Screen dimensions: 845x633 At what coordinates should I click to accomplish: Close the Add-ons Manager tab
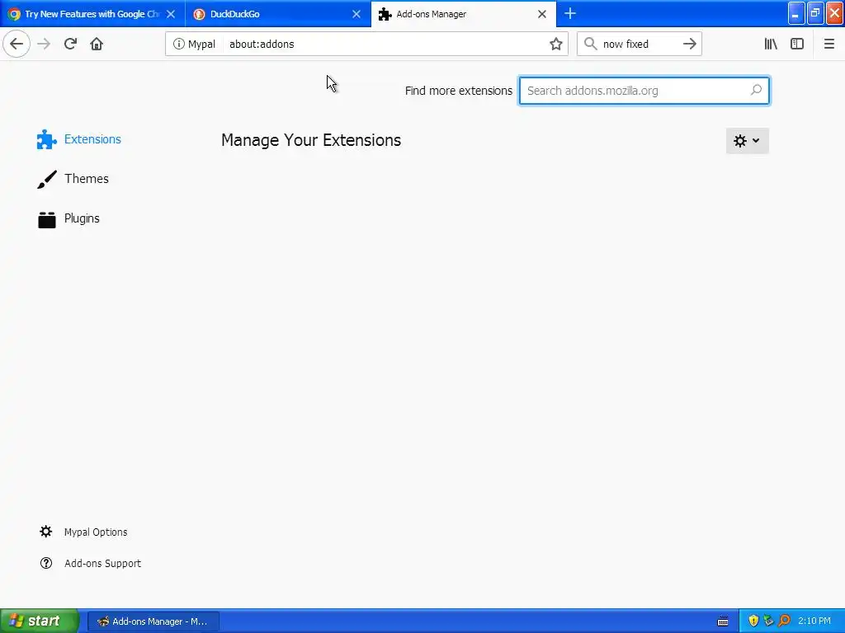coord(542,14)
